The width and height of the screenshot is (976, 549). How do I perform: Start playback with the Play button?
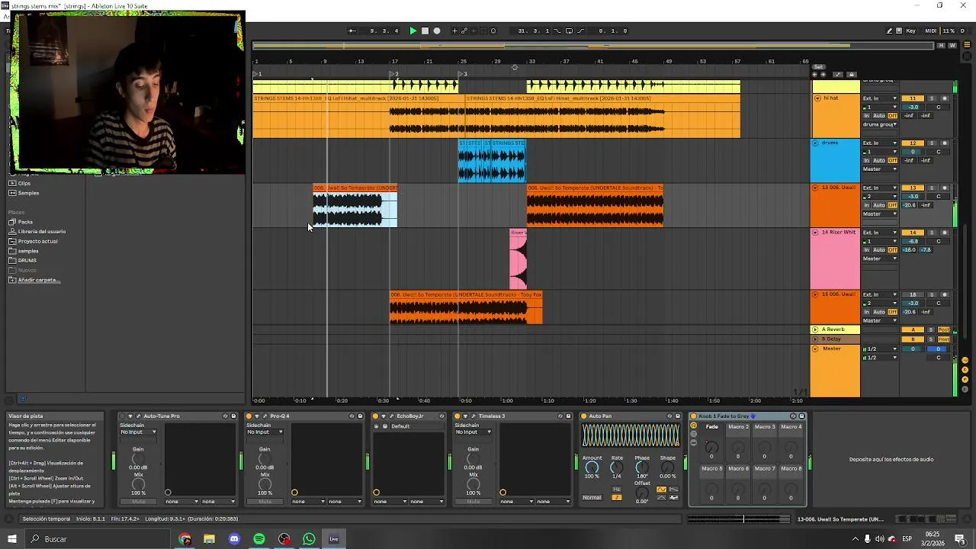413,31
